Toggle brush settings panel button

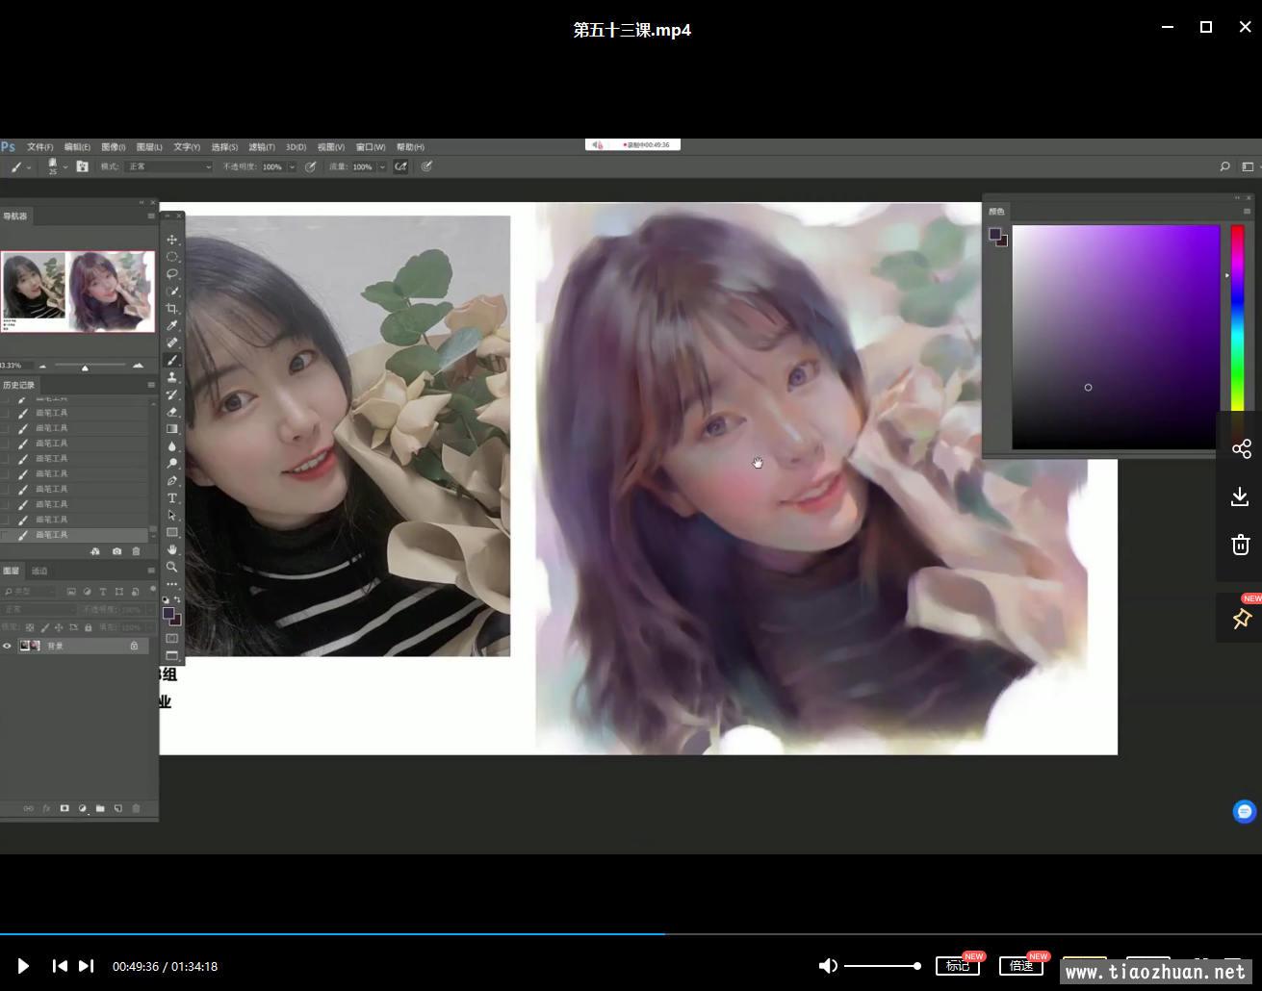82,166
